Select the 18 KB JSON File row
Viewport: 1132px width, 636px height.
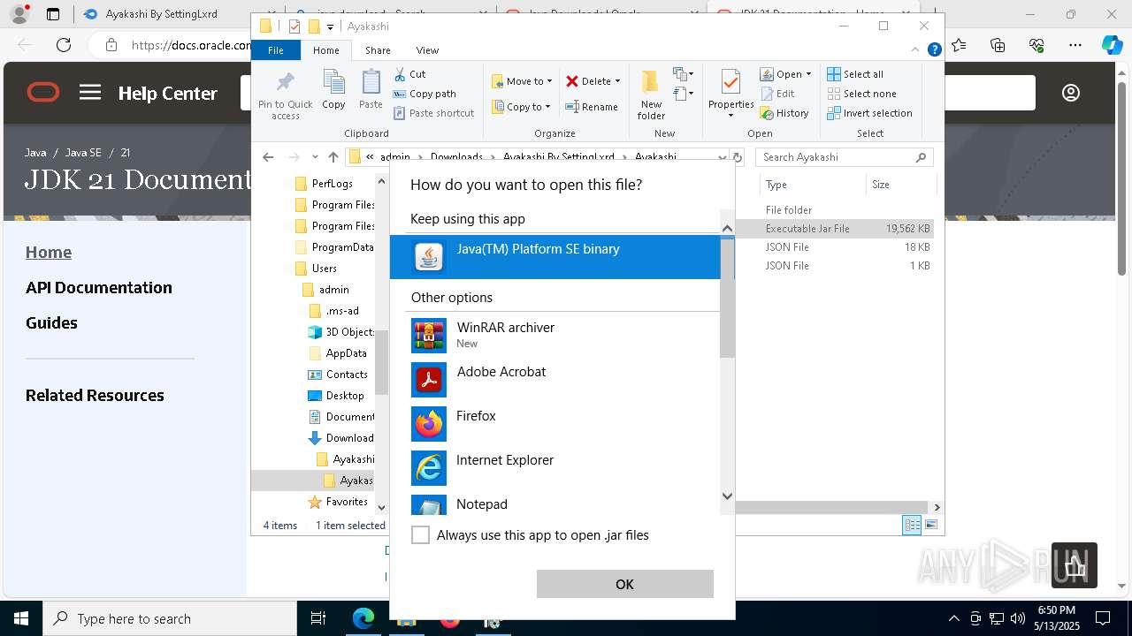pyautogui.click(x=834, y=247)
